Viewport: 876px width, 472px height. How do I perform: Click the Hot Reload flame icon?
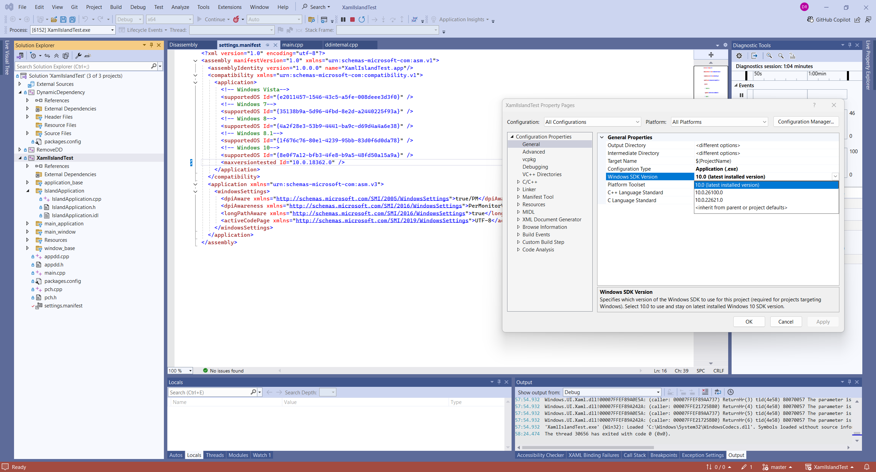236,19
